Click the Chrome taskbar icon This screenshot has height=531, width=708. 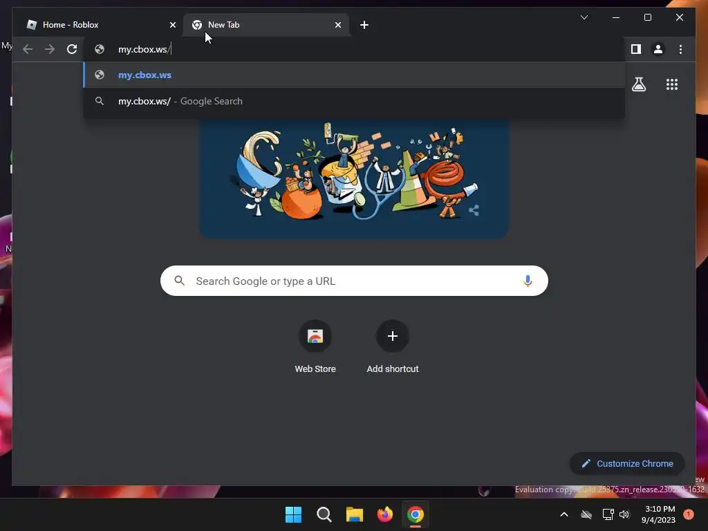pyautogui.click(x=416, y=514)
